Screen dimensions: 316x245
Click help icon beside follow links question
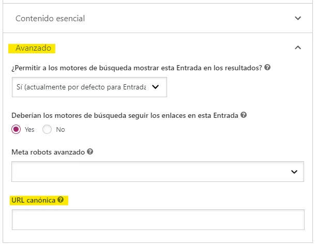pyautogui.click(x=244, y=115)
